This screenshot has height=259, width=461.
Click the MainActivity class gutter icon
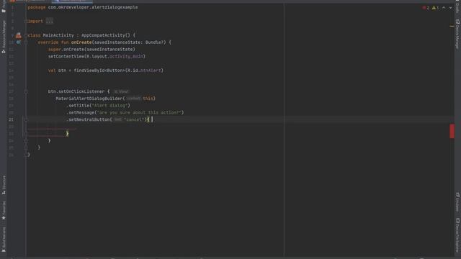coord(19,35)
